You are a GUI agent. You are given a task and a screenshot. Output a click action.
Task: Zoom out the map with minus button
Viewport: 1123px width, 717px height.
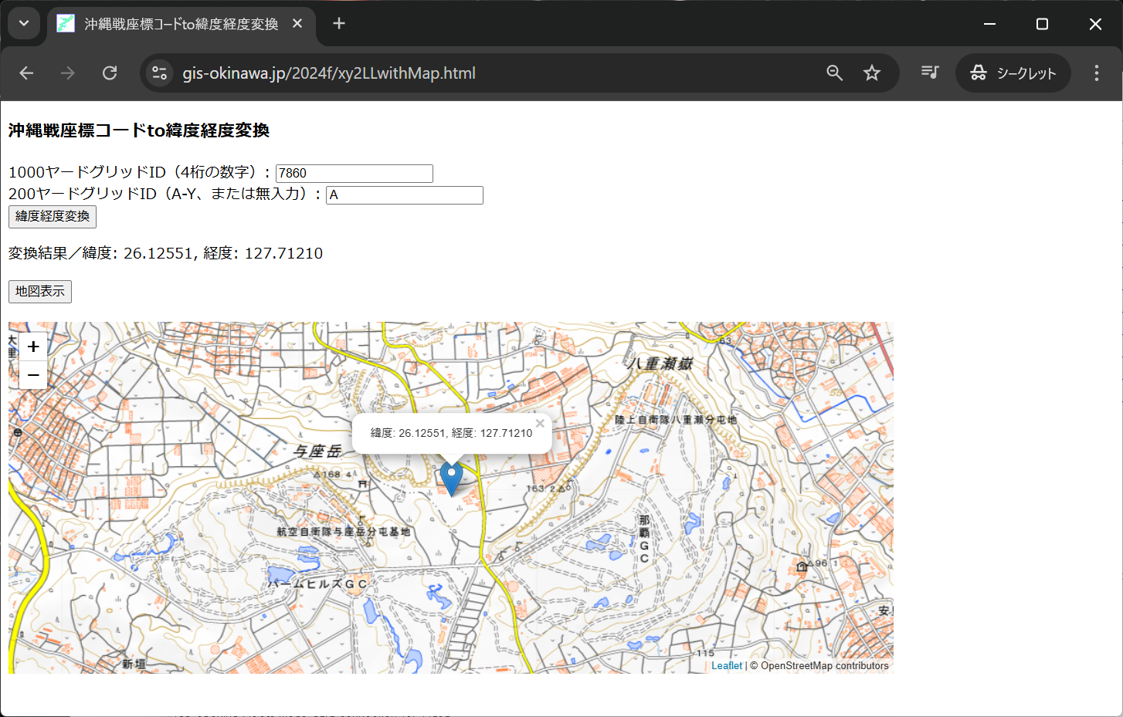coord(33,375)
